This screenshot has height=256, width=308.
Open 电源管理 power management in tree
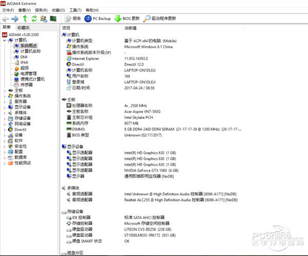pyautogui.click(x=28, y=74)
